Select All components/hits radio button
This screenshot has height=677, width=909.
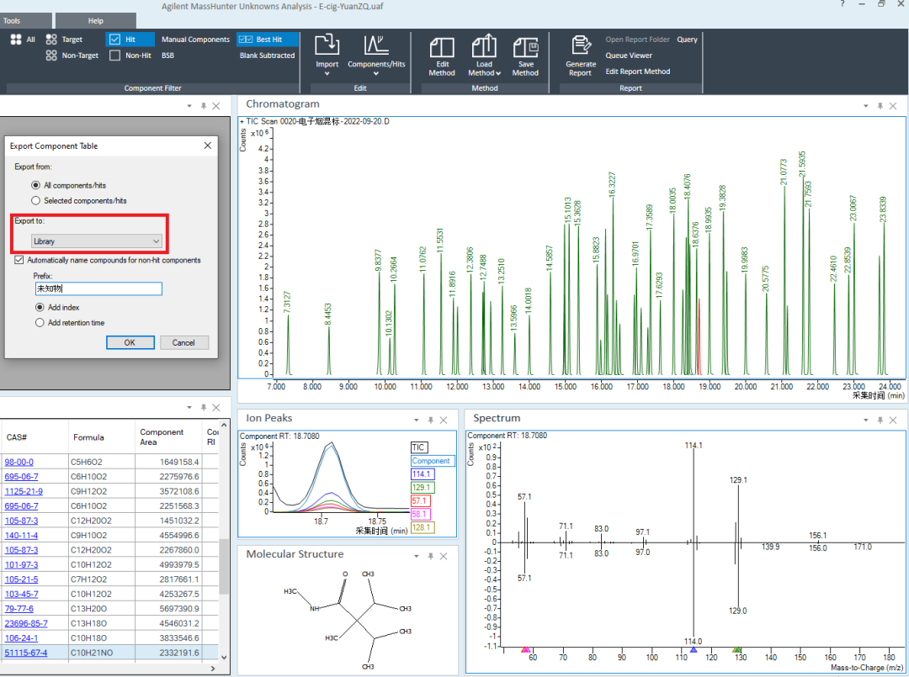coord(36,185)
